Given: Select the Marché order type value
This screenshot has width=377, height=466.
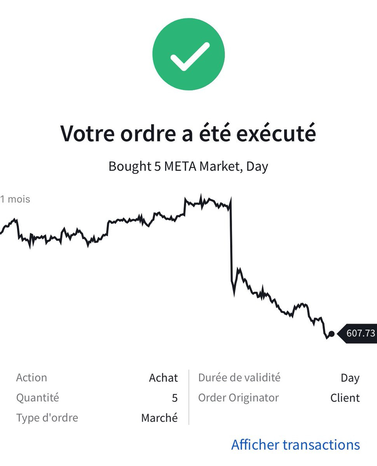Looking at the screenshot, I should pyautogui.click(x=159, y=418).
